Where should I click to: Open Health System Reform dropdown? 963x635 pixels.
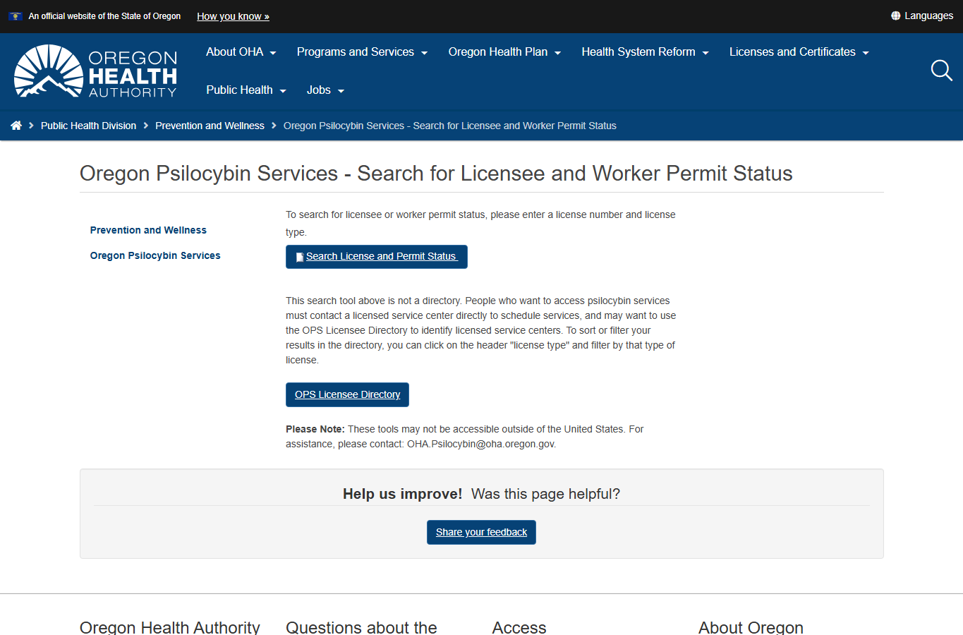pos(645,52)
